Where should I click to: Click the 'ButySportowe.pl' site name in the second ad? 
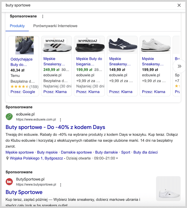pos(30,179)
